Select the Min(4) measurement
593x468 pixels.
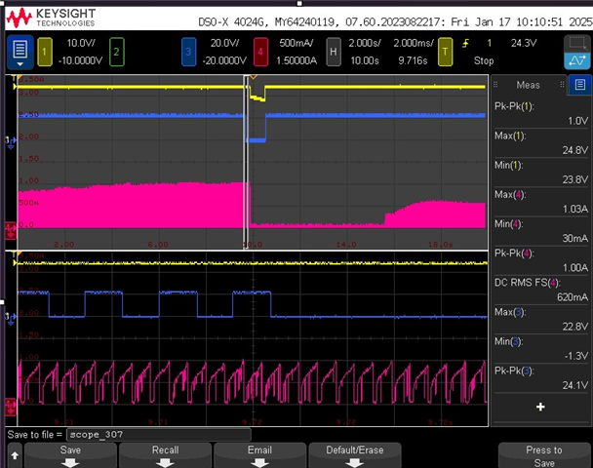coord(540,231)
